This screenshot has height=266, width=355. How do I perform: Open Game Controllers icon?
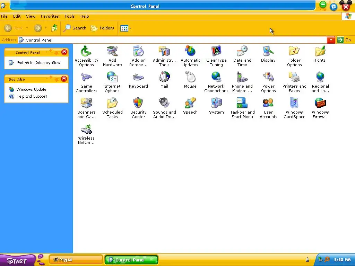coord(86,82)
